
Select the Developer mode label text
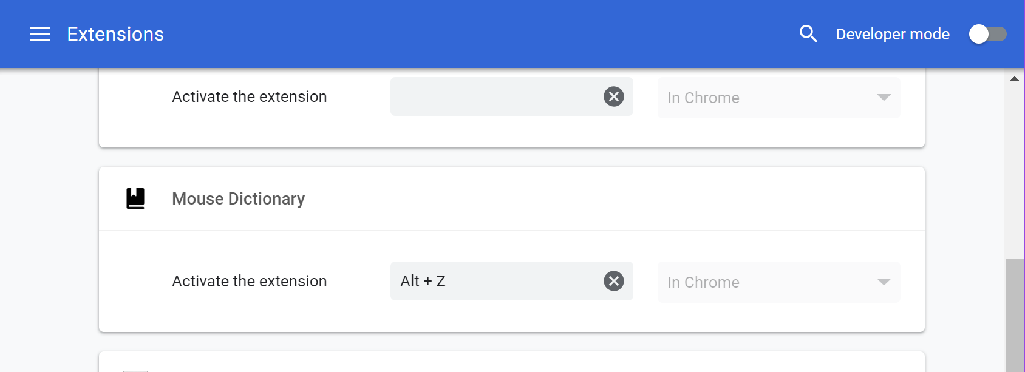tap(892, 34)
